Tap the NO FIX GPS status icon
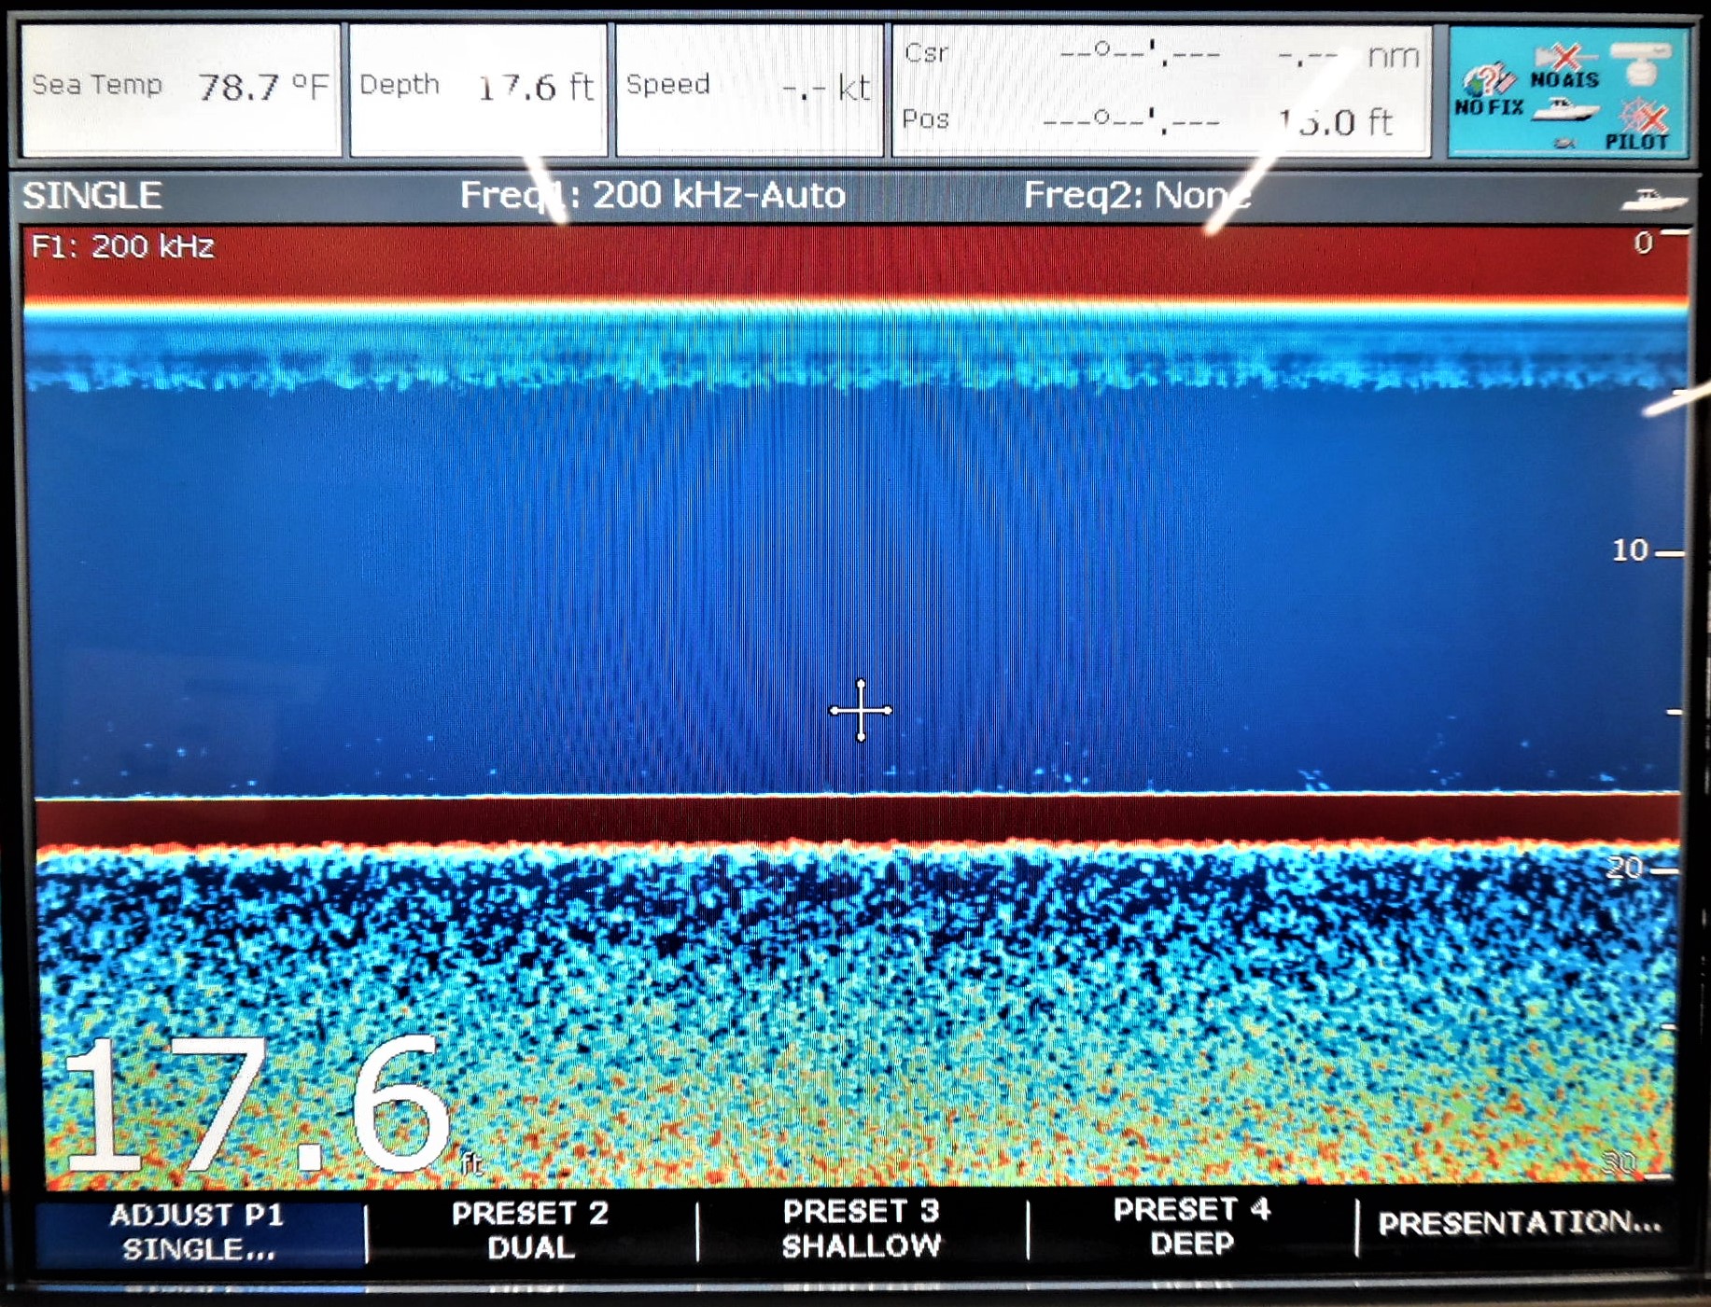The width and height of the screenshot is (1711, 1307). tap(1489, 90)
